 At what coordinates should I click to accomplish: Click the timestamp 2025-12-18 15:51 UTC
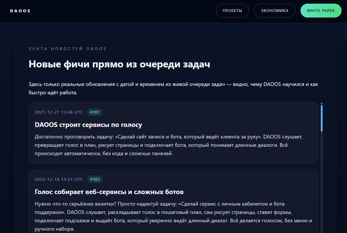pyautogui.click(x=59, y=179)
